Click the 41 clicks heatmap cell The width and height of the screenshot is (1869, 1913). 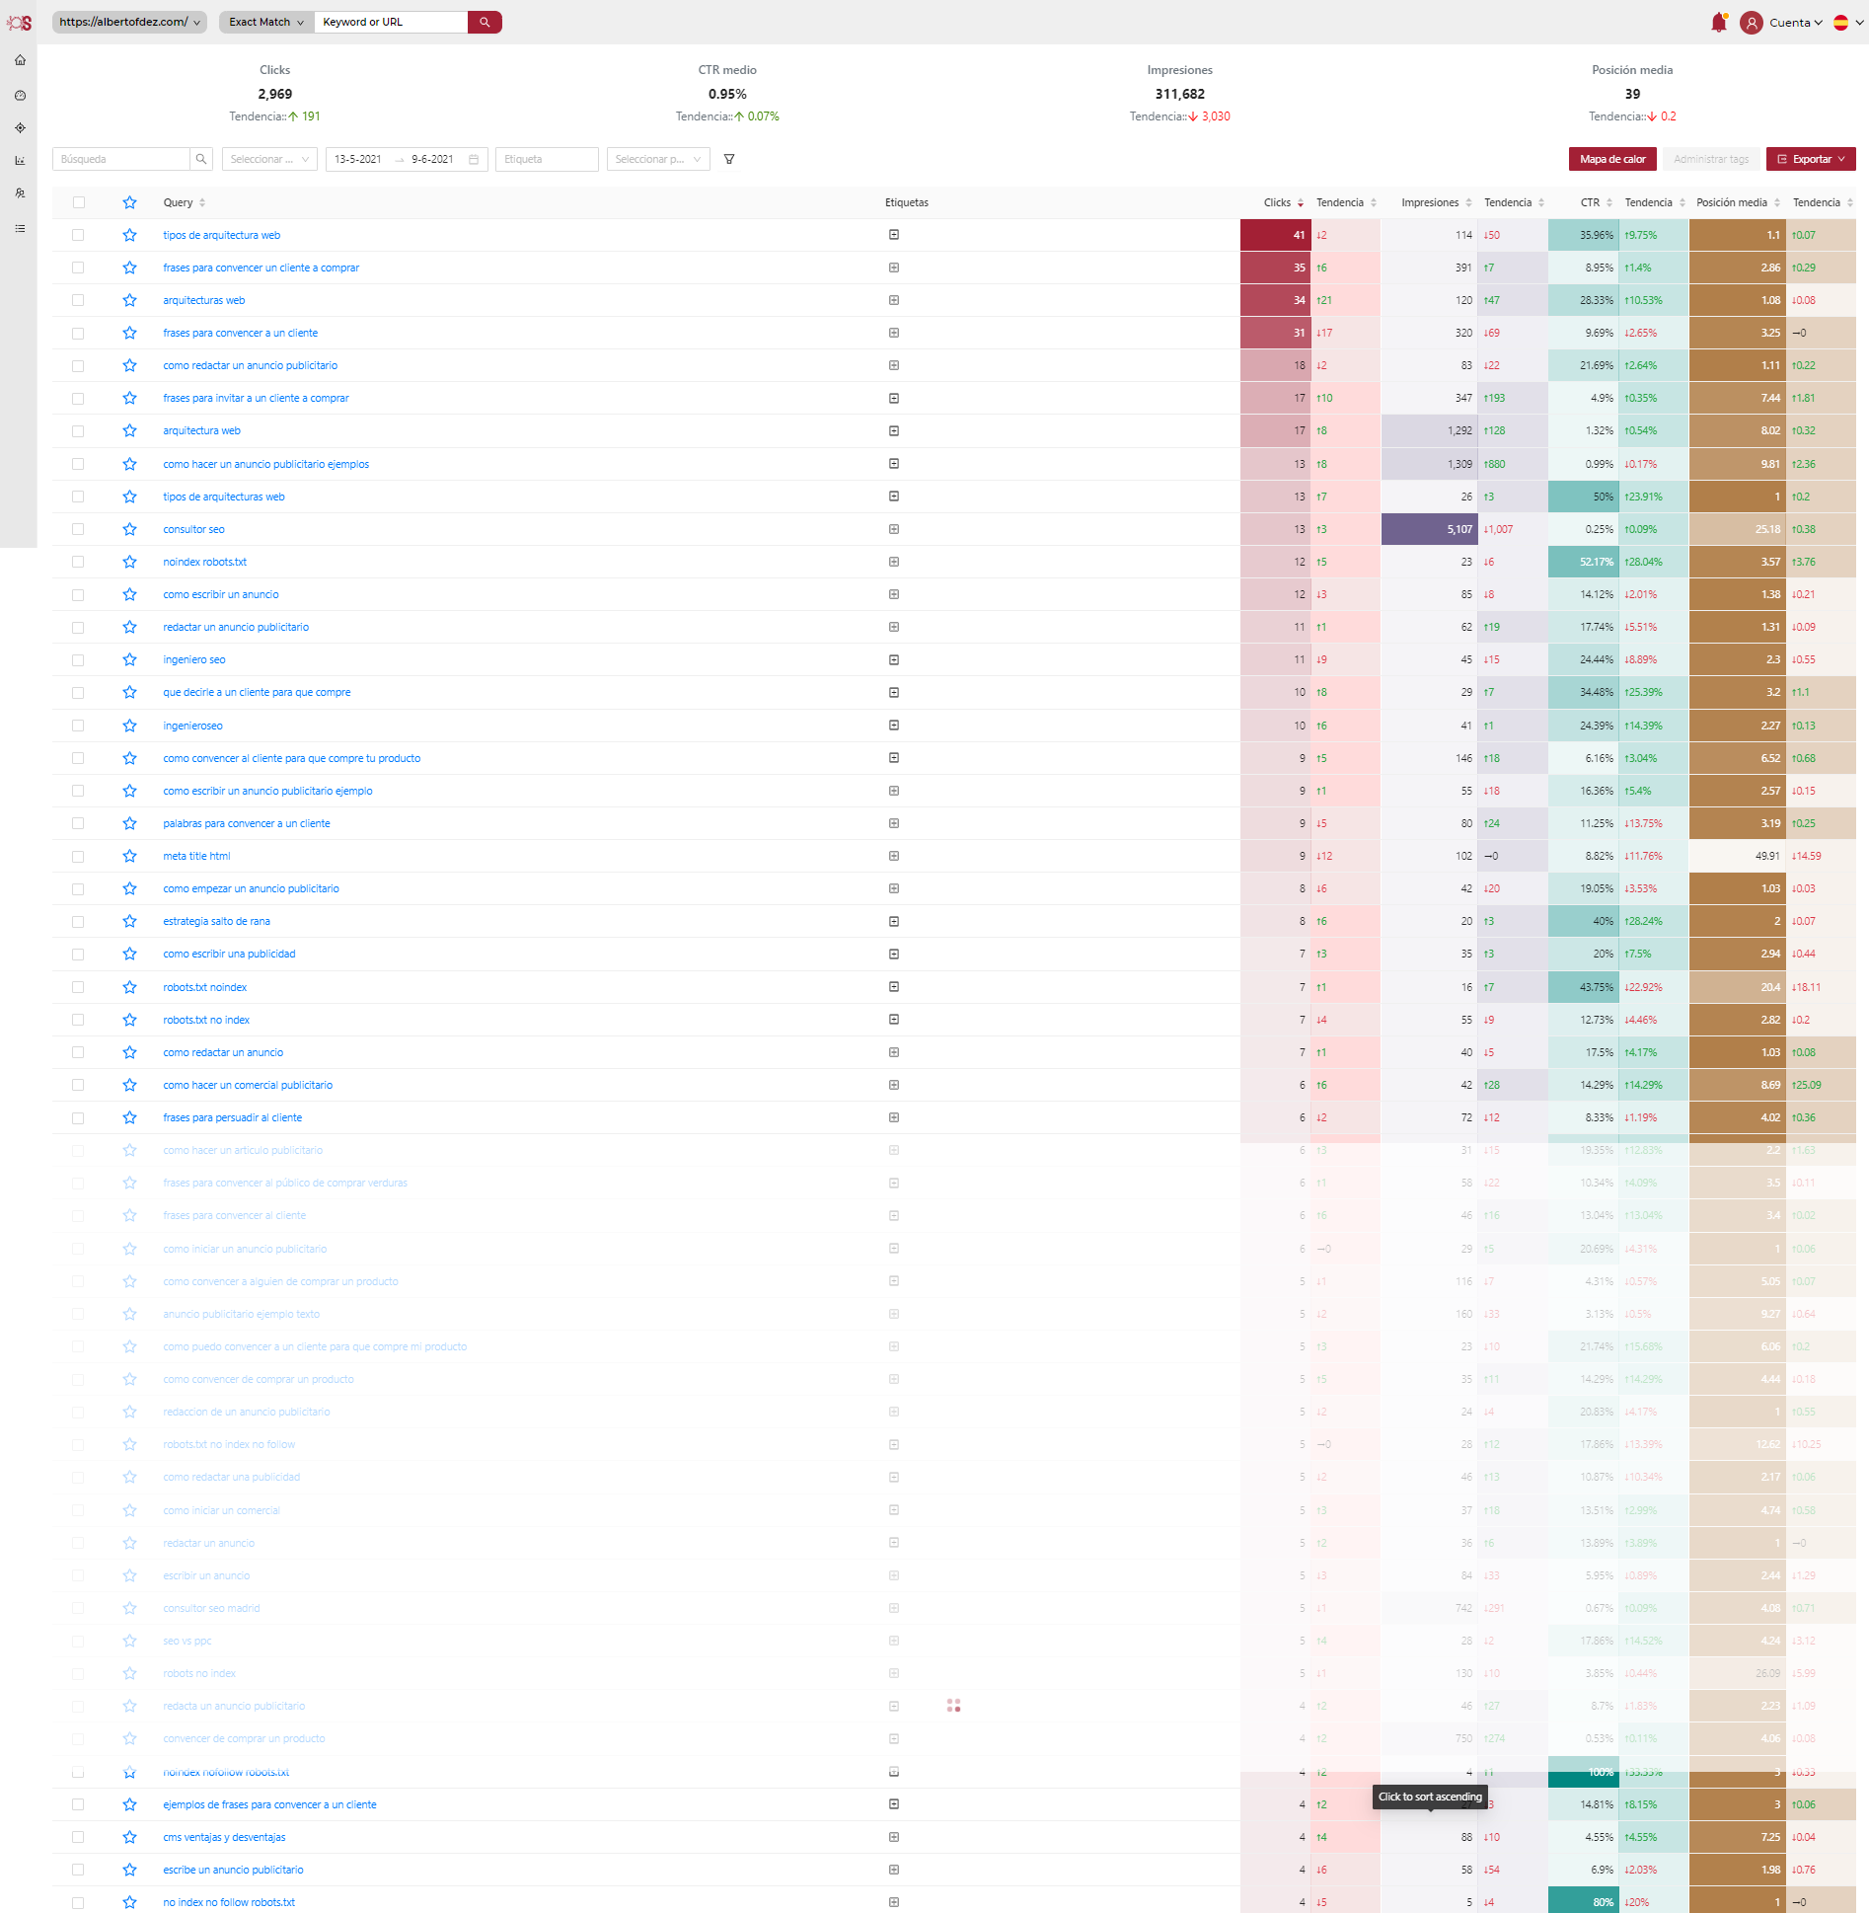click(x=1275, y=235)
